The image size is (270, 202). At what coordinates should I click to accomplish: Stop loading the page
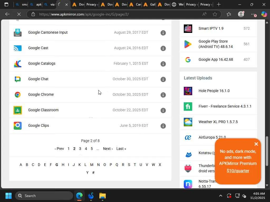pyautogui.click(x=19, y=14)
